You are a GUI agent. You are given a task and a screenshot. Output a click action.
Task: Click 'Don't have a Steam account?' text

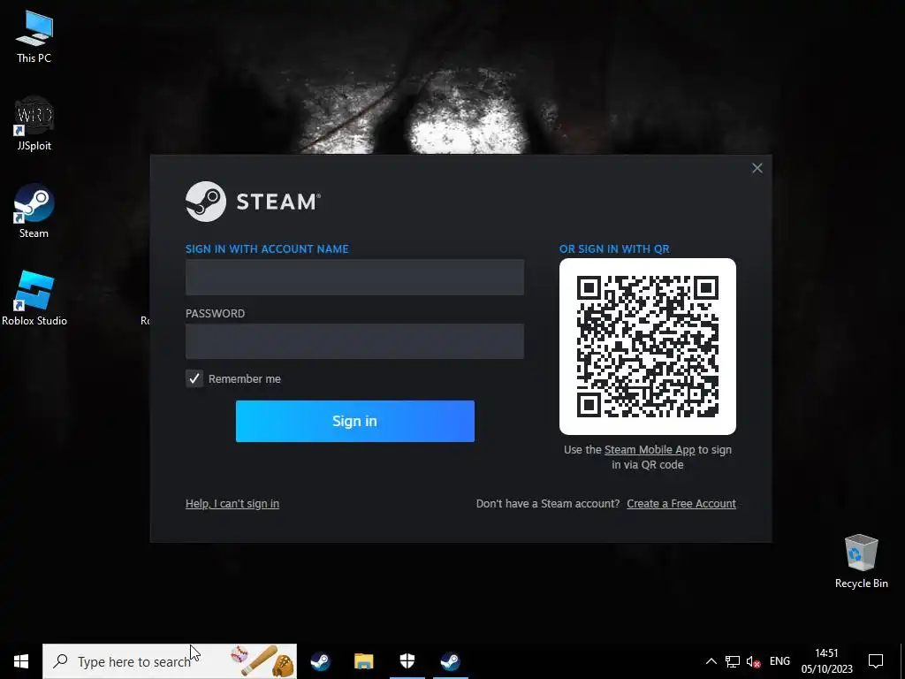[548, 503]
